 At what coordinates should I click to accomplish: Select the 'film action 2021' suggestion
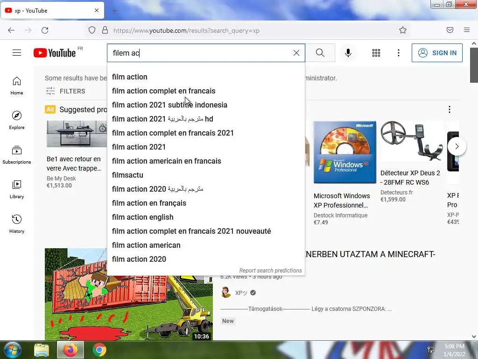point(206,147)
